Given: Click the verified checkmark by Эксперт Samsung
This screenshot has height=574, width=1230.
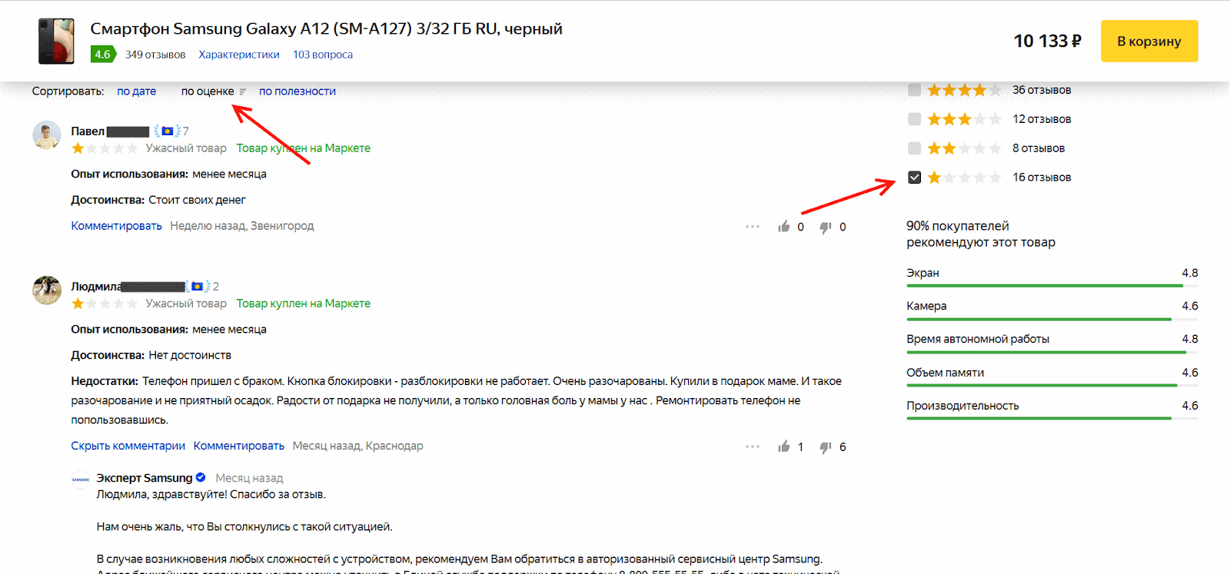Looking at the screenshot, I should 201,477.
